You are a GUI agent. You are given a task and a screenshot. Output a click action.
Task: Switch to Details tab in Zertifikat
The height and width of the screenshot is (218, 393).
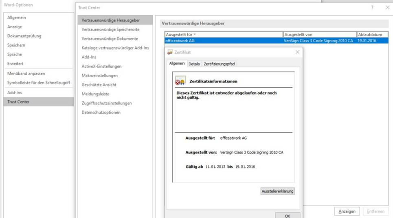[194, 64]
